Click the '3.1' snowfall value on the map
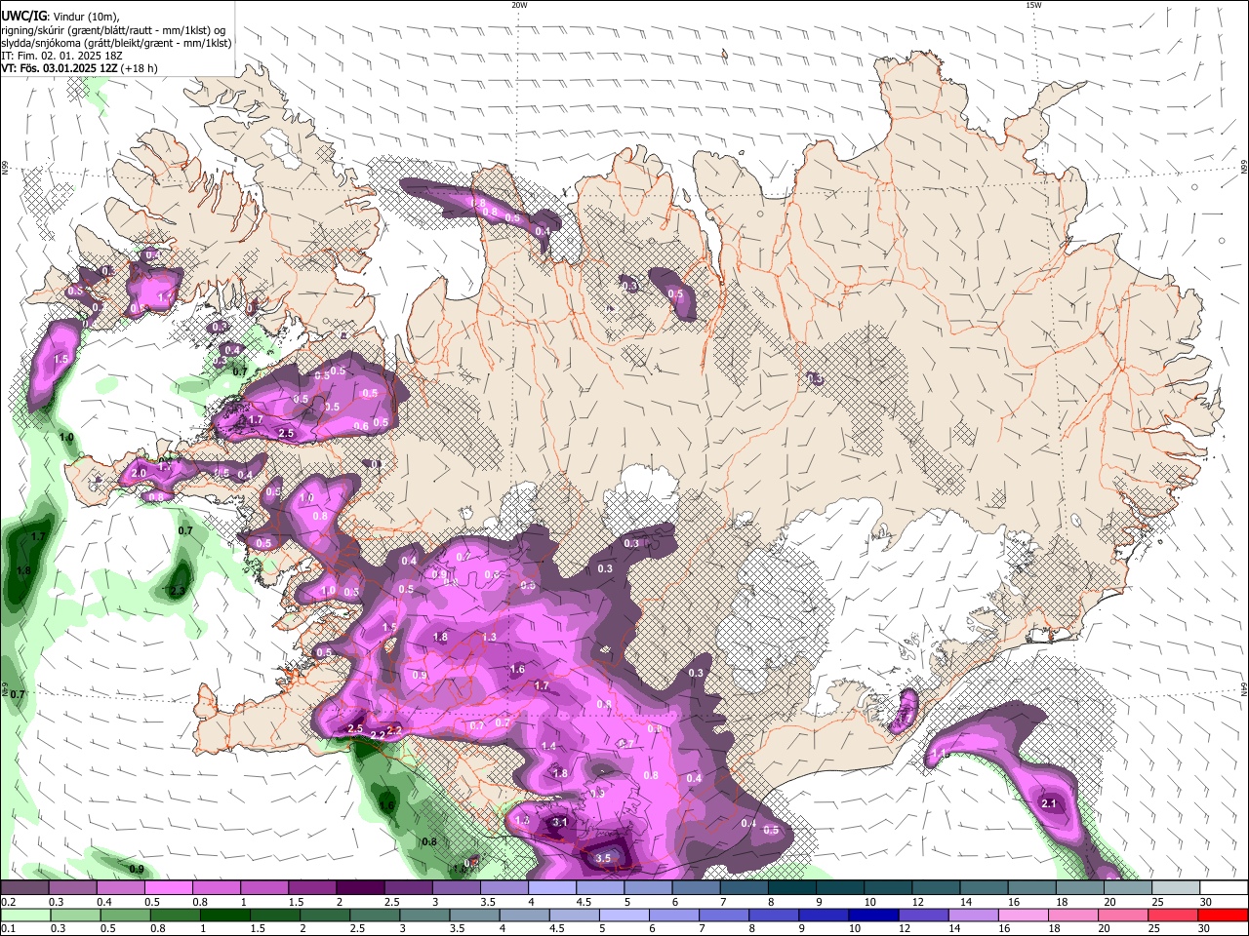This screenshot has height=936, width=1249. (559, 823)
